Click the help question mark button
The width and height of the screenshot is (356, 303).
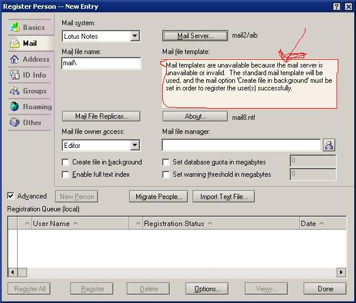(336, 6)
